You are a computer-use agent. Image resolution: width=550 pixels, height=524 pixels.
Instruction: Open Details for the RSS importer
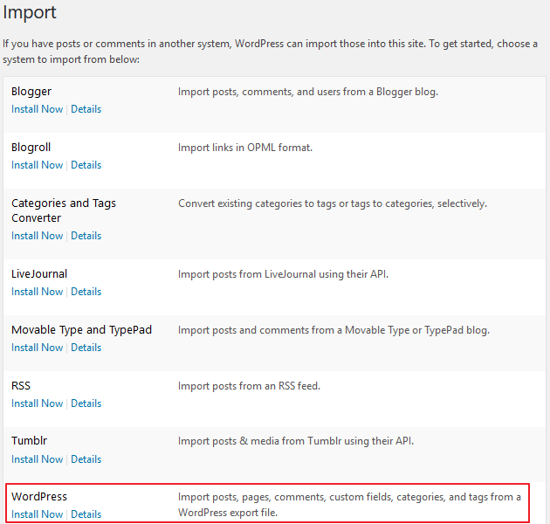pos(86,403)
